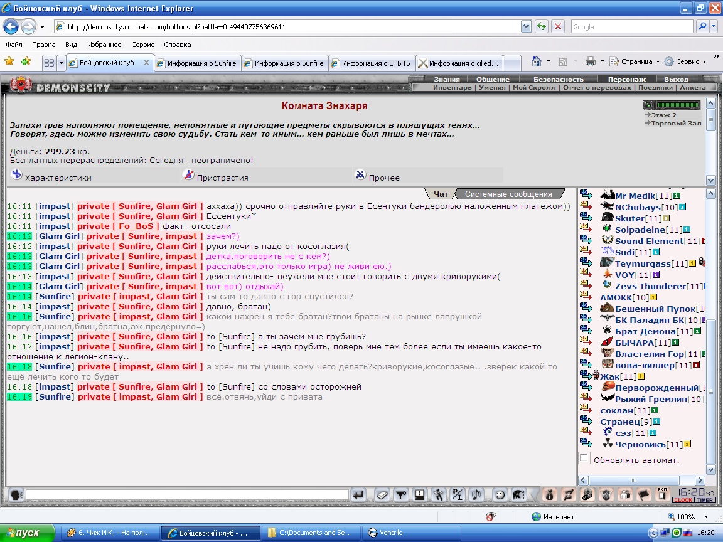Image resolution: width=723 pixels, height=542 pixels.
Task: Click the running man icon in chat toolbar
Action: click(x=439, y=495)
